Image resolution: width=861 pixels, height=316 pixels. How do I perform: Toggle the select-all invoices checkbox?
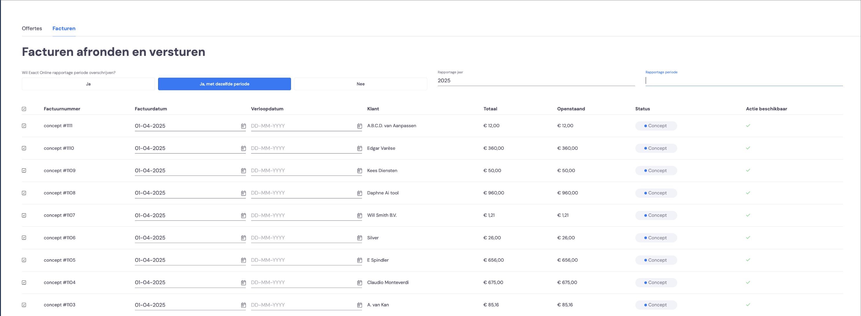(24, 109)
